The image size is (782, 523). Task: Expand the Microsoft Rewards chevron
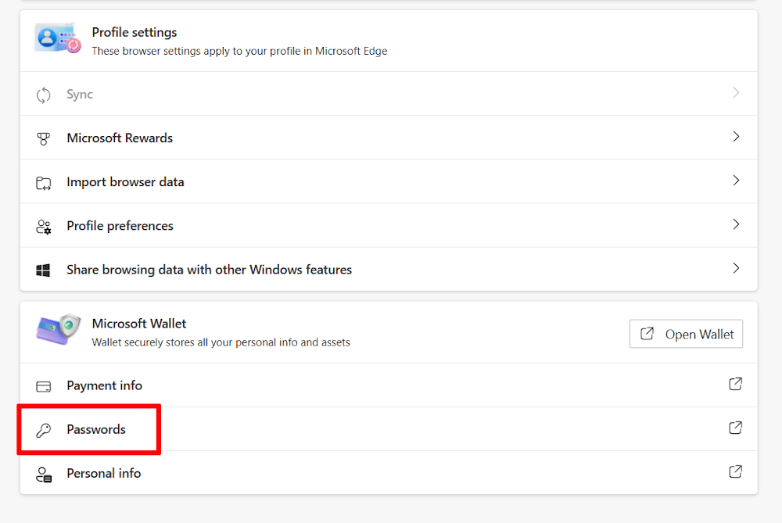click(x=736, y=137)
